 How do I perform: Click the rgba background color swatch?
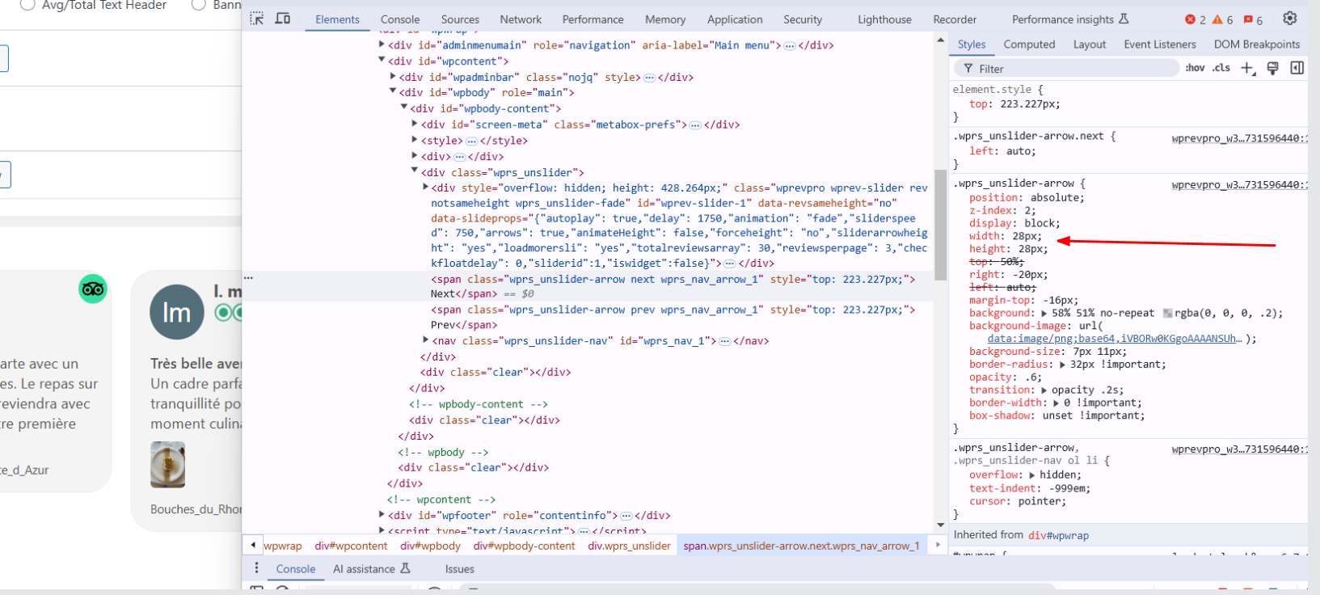(1167, 314)
